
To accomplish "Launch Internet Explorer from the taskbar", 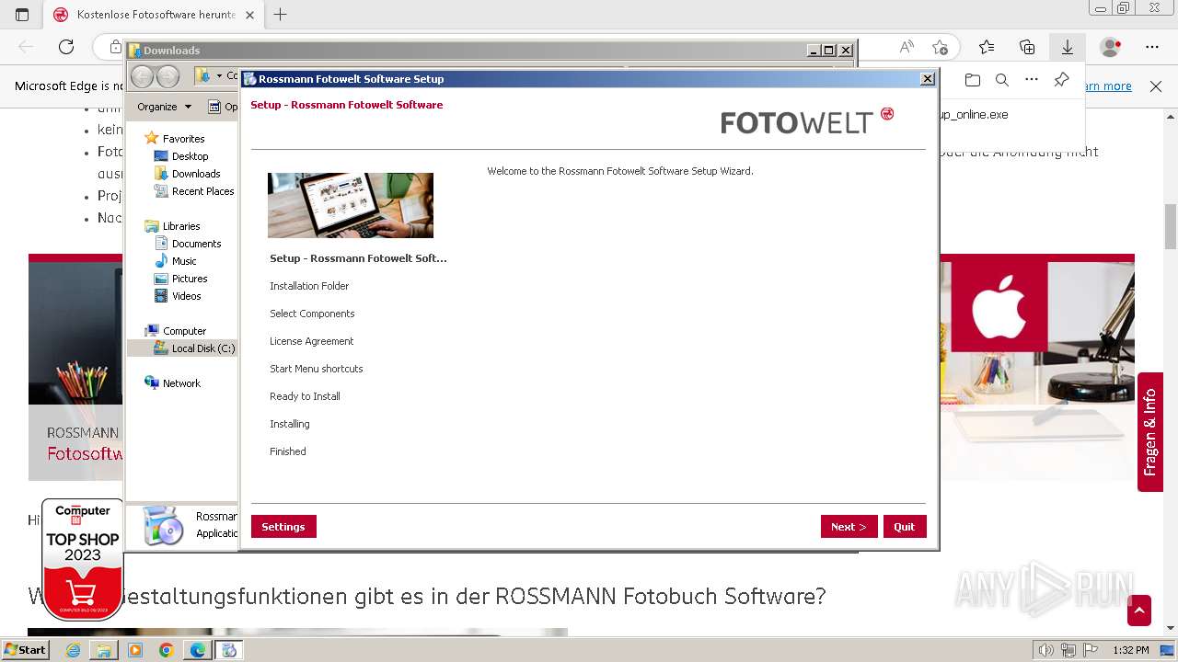I will click(73, 650).
